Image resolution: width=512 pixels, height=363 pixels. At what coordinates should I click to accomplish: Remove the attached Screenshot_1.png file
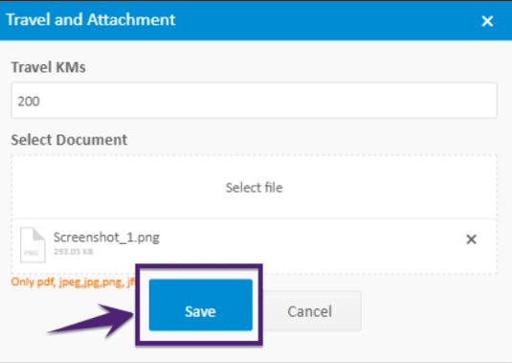click(471, 239)
